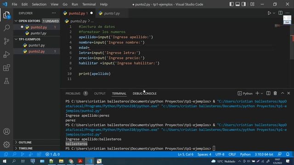Change encoding via UTF-8 status item
The width and height of the screenshot is (294, 165).
[x=220, y=154]
